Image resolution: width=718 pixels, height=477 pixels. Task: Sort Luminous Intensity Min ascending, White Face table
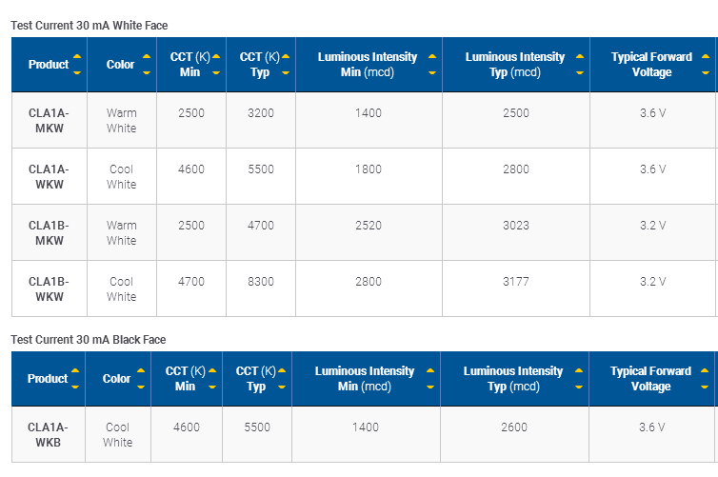432,57
